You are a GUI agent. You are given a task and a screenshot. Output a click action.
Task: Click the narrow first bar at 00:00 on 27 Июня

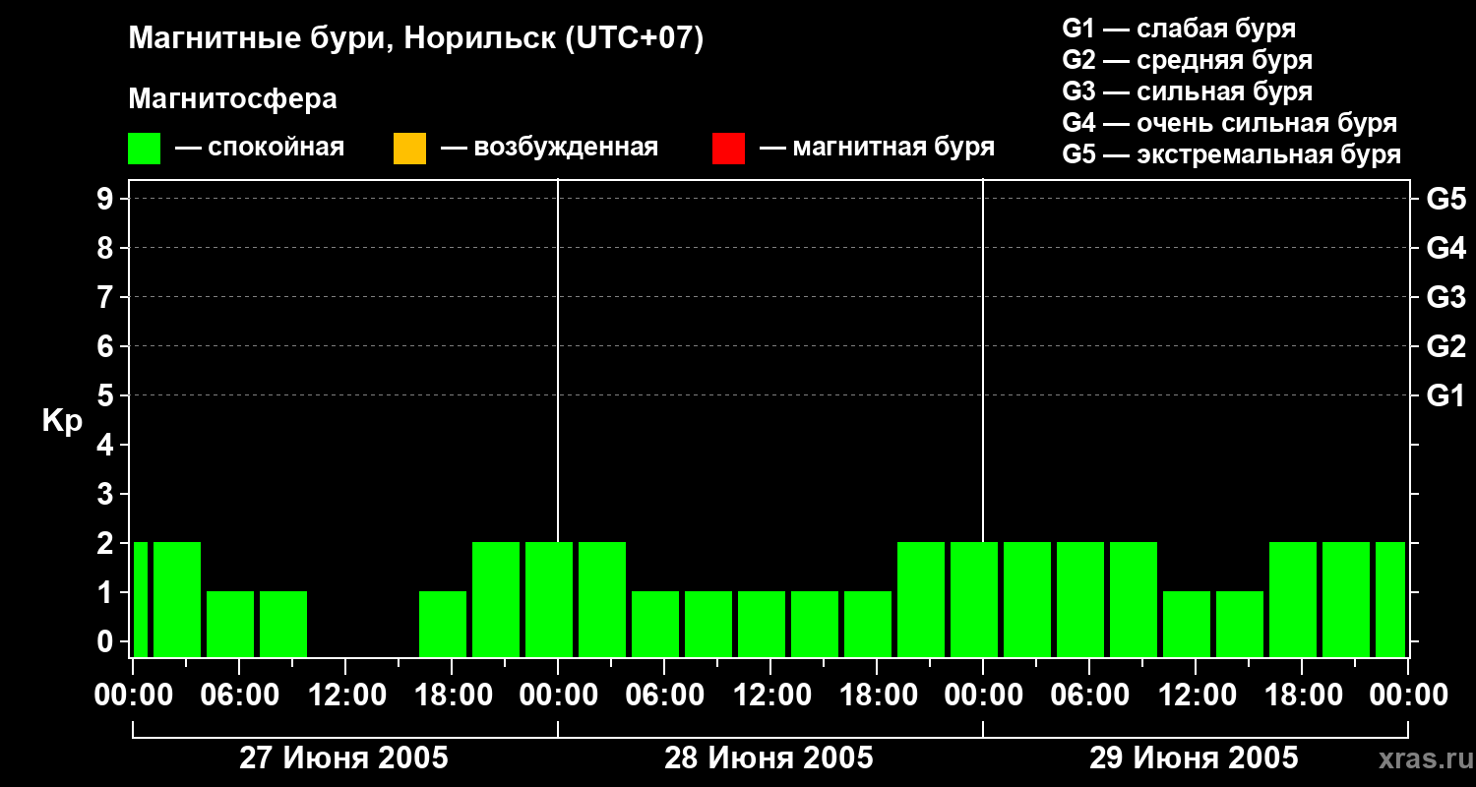point(140,599)
